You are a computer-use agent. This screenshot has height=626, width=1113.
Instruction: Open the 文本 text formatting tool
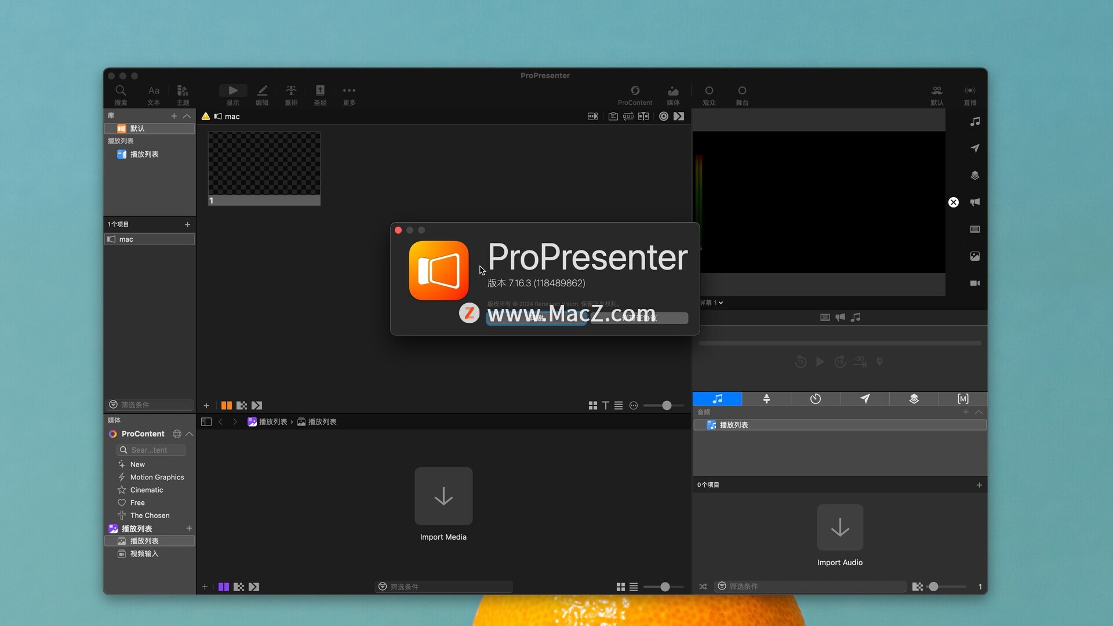pyautogui.click(x=154, y=95)
